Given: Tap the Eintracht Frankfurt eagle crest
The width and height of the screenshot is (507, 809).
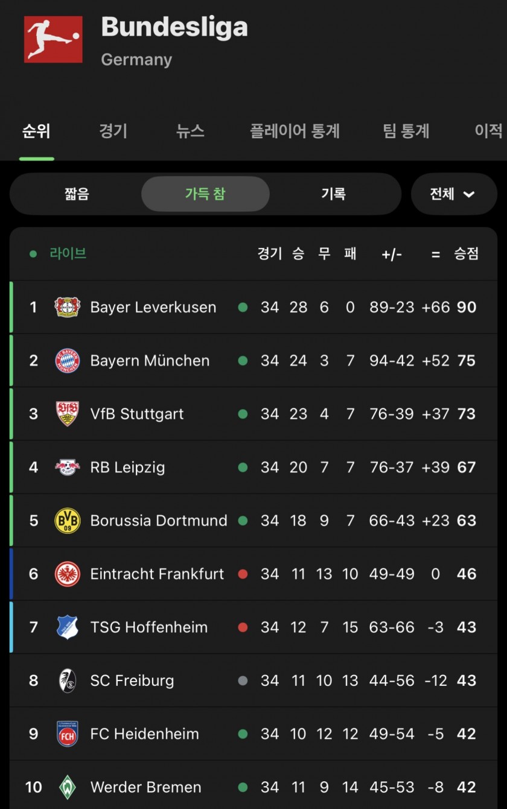Looking at the screenshot, I should point(67,574).
